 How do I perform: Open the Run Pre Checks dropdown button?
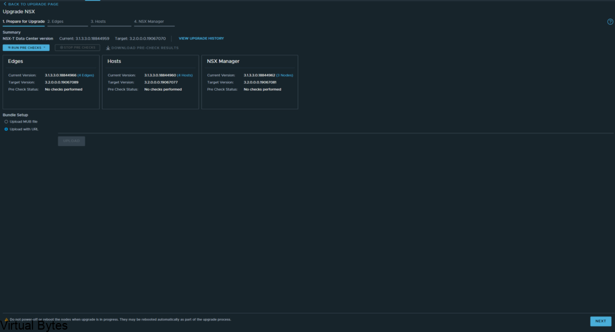26,48
